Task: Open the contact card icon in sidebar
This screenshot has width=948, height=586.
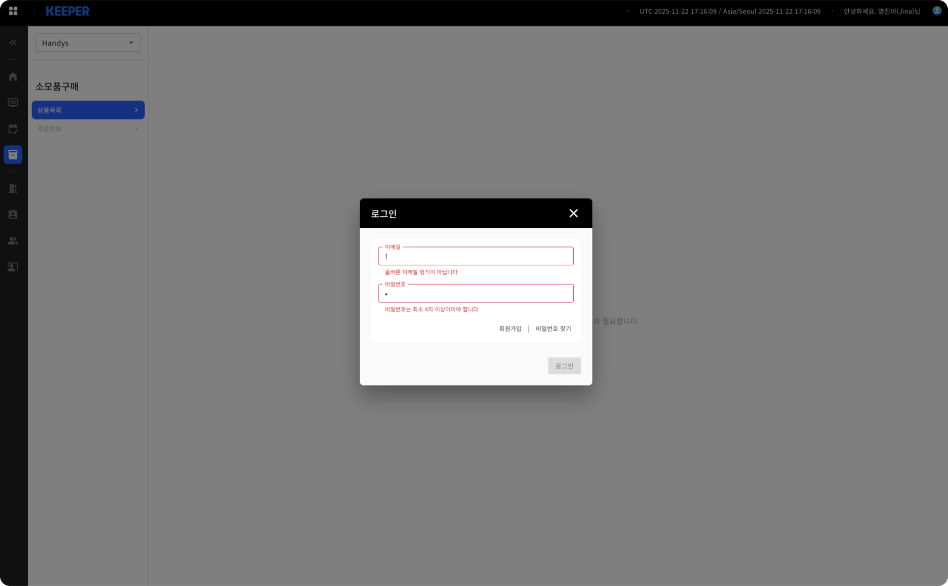Action: (x=13, y=267)
